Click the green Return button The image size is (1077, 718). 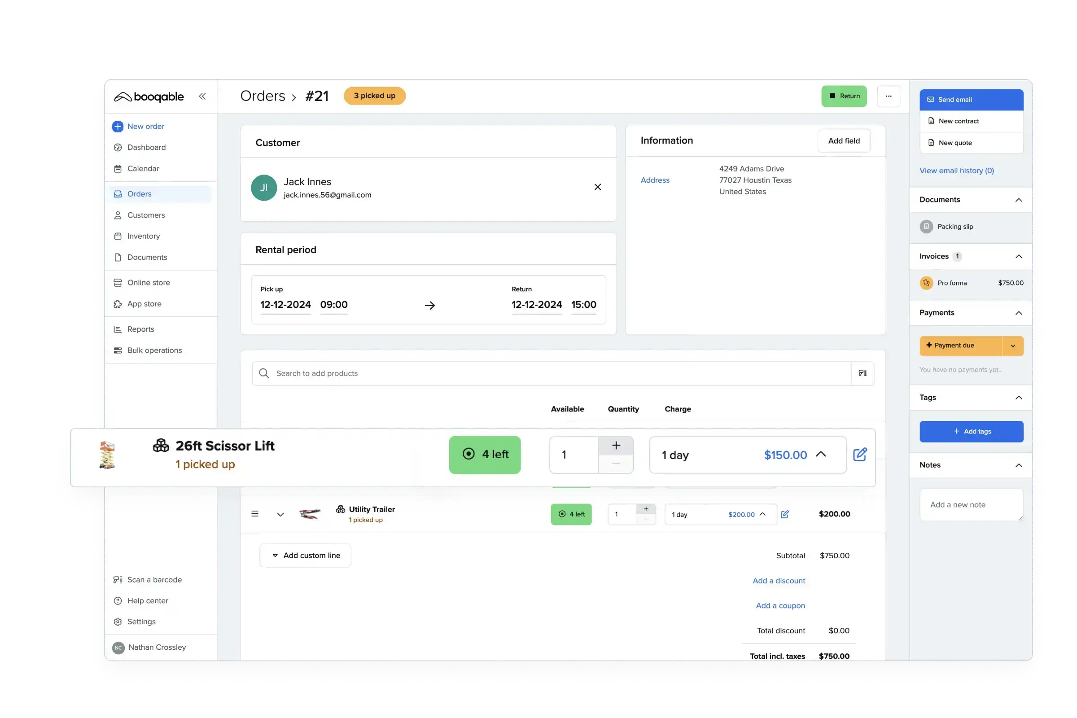click(844, 96)
